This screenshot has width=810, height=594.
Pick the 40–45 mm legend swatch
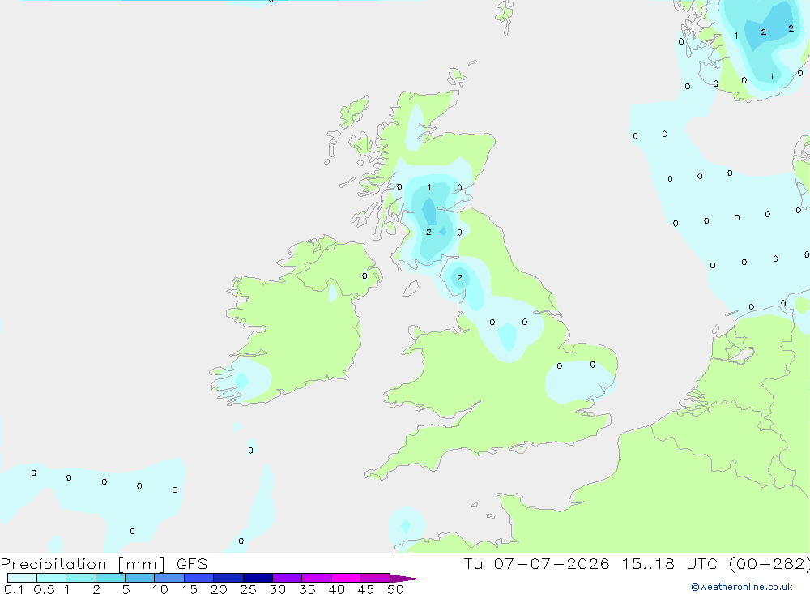point(346,578)
